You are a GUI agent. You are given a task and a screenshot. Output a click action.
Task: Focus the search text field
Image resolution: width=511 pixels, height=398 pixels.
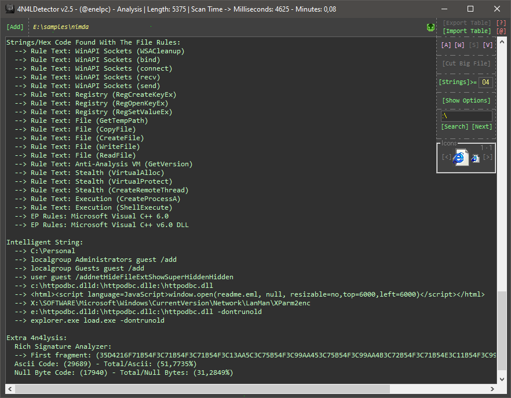pos(466,116)
